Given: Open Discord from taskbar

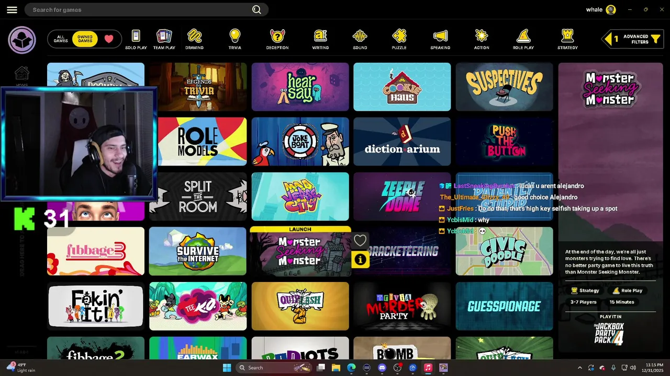Looking at the screenshot, I should 382,368.
